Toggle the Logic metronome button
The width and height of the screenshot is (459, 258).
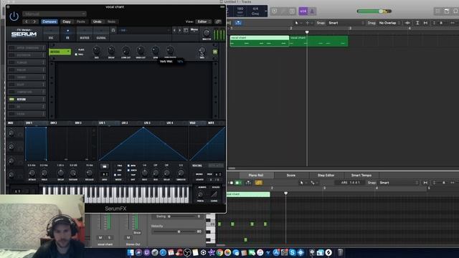coord(312,11)
